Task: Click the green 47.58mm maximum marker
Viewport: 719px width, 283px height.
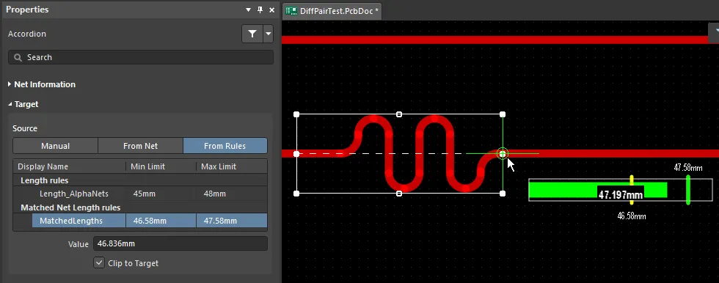Action: pyautogui.click(x=688, y=190)
